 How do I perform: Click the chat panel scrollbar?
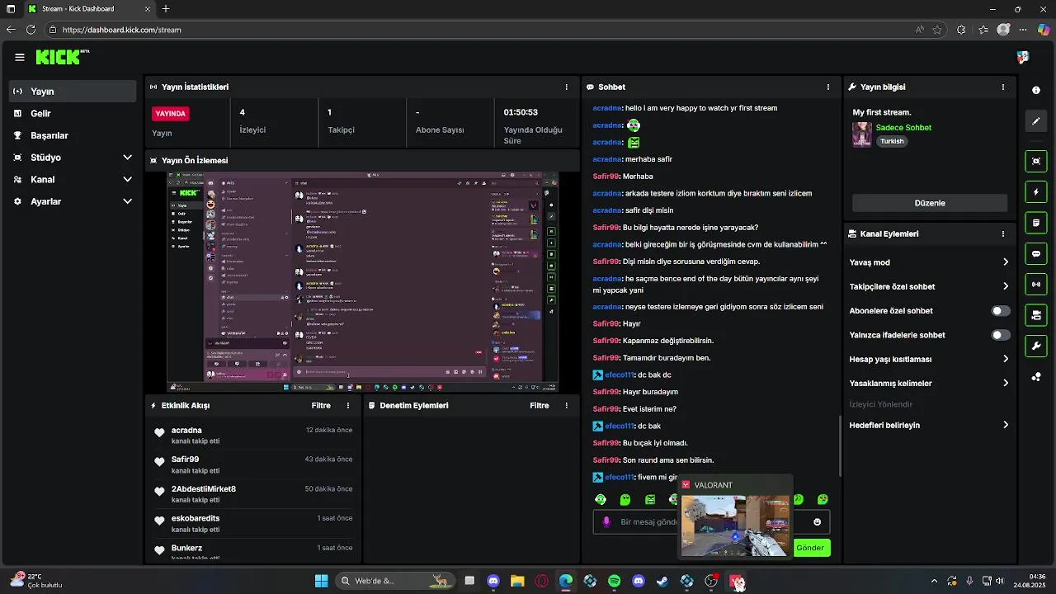[x=840, y=445]
